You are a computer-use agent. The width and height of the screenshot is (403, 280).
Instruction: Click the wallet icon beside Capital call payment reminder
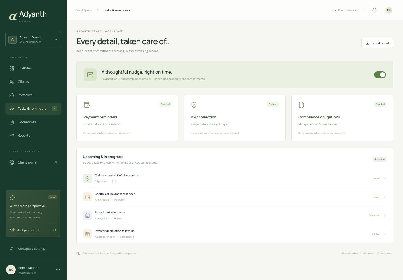(87, 197)
